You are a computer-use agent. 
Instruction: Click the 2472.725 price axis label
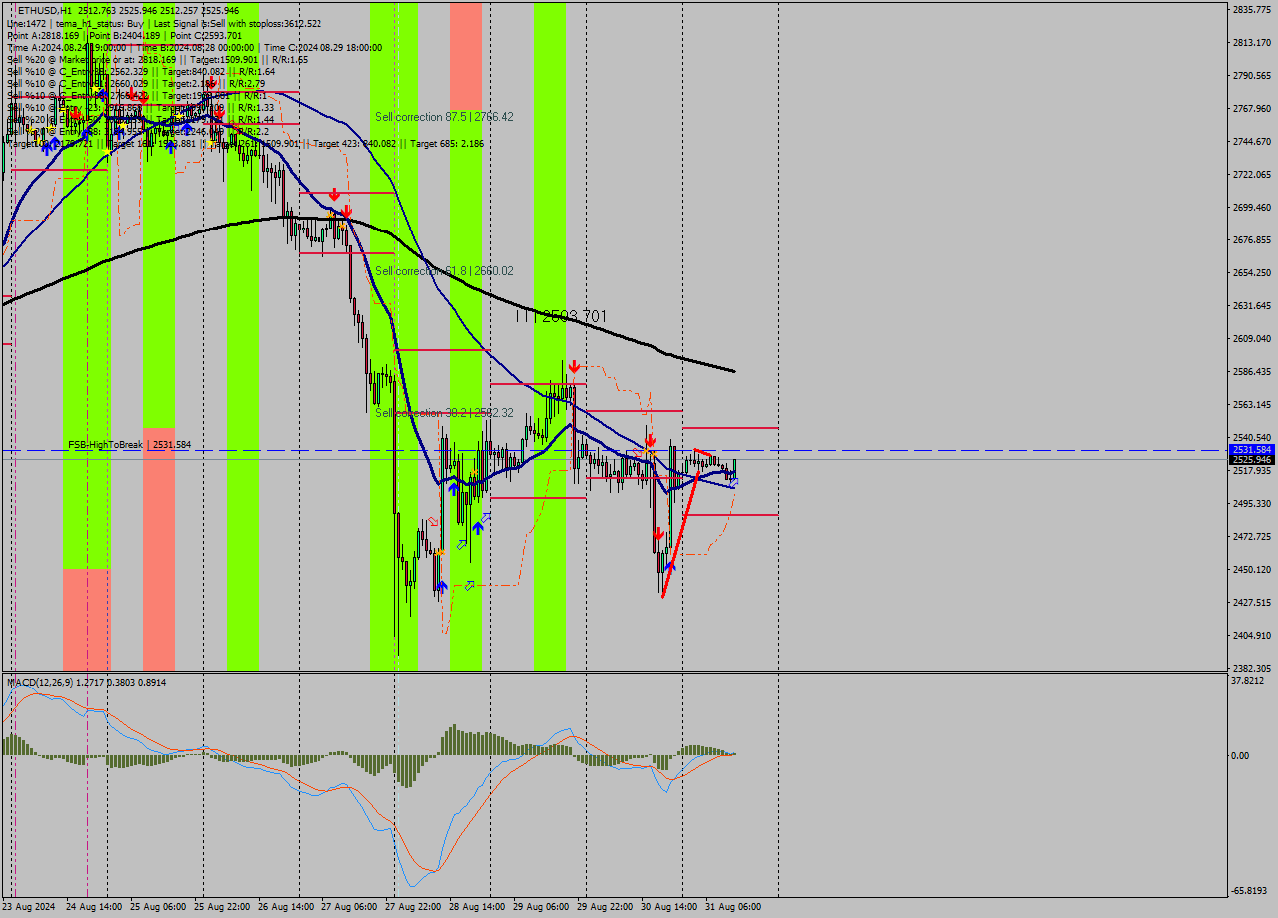tap(1252, 536)
